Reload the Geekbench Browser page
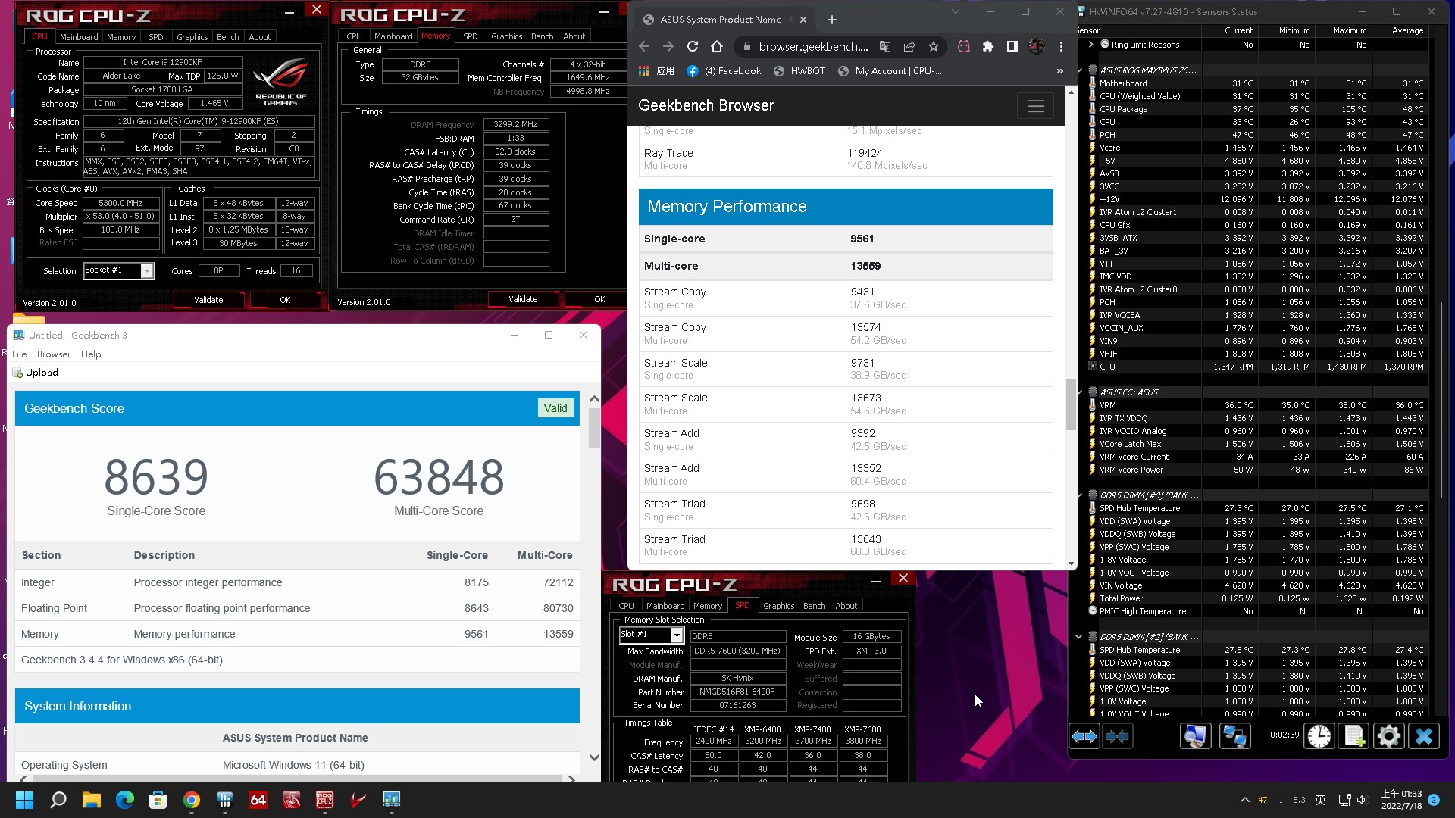The height and width of the screenshot is (818, 1455). point(692,47)
